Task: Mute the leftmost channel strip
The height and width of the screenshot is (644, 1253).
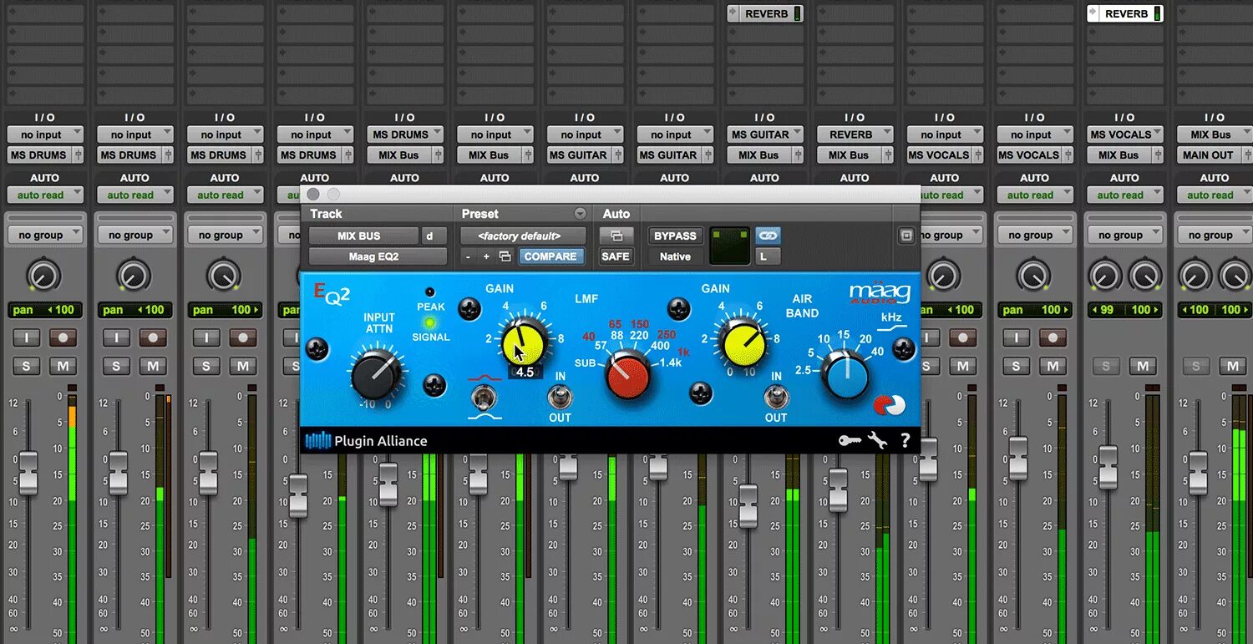Action: pyautogui.click(x=63, y=366)
